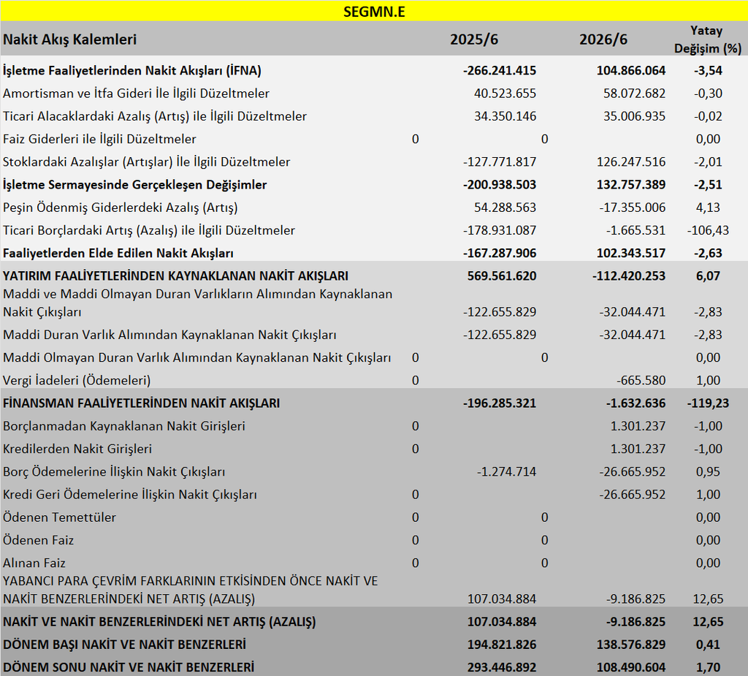Screen dimensions: 748x676
Task: Select DÖNEM SONU NAKİT VE NAKİT BENZERLERİ label
Action: coord(129,667)
